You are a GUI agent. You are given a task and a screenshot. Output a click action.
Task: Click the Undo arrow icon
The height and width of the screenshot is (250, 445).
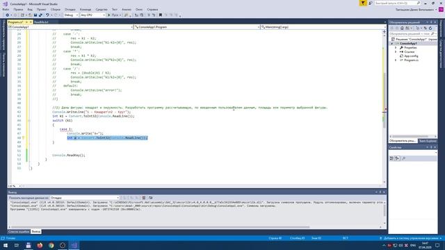47,15
